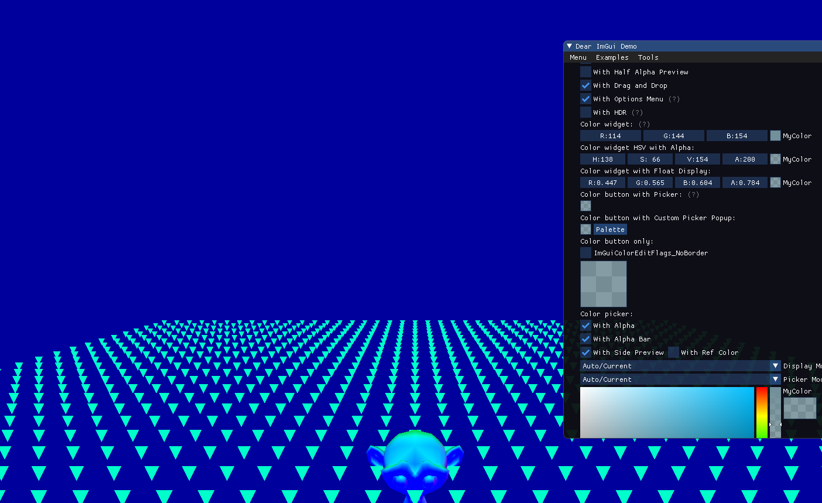Click the saturation-value square in color picker

coord(667,412)
